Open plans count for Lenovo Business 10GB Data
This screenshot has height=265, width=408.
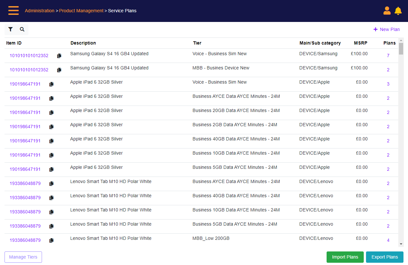(388, 212)
